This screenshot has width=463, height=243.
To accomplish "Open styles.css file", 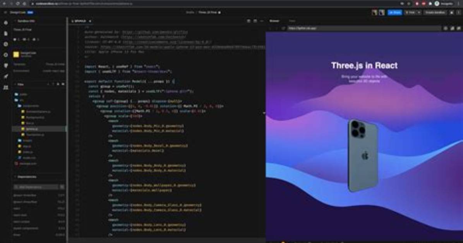I will [x=27, y=157].
